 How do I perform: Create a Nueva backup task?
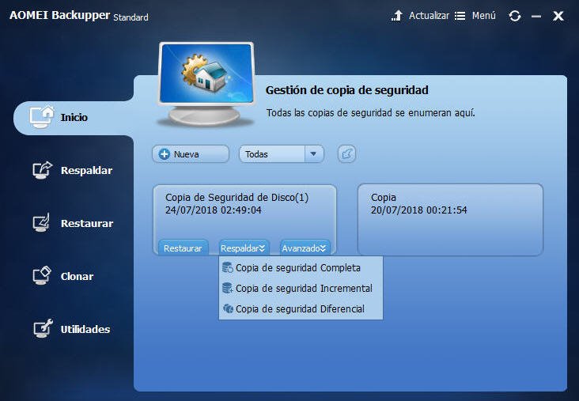(x=191, y=154)
